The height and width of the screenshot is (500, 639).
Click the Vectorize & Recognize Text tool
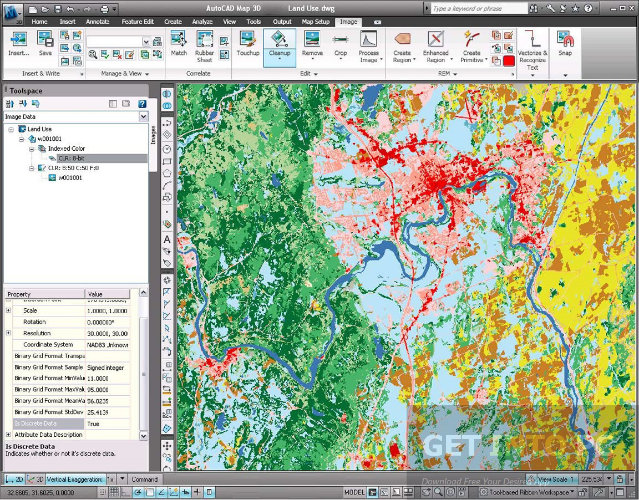coord(532,50)
